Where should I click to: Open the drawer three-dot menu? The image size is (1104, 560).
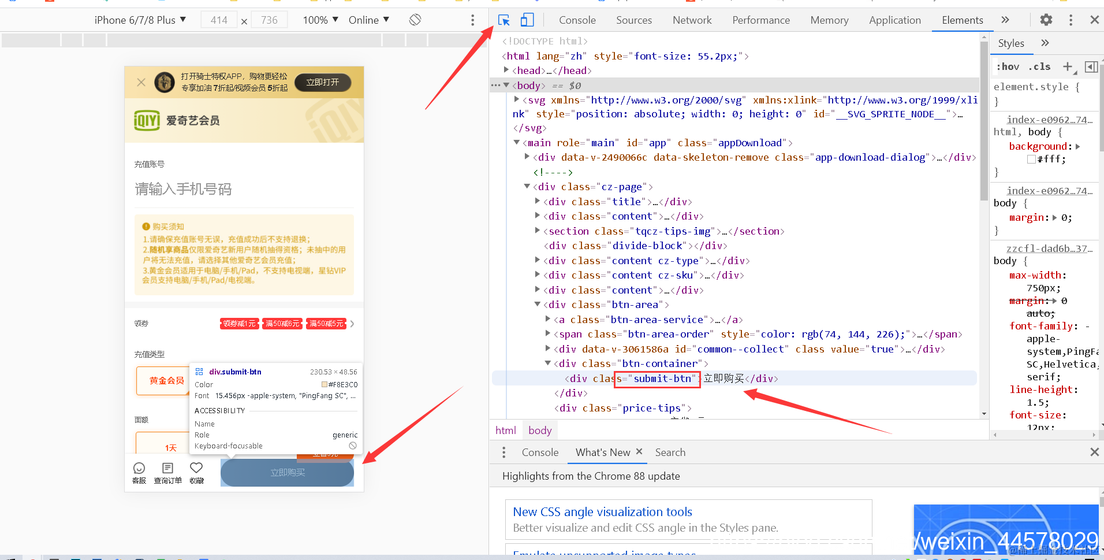pyautogui.click(x=503, y=453)
